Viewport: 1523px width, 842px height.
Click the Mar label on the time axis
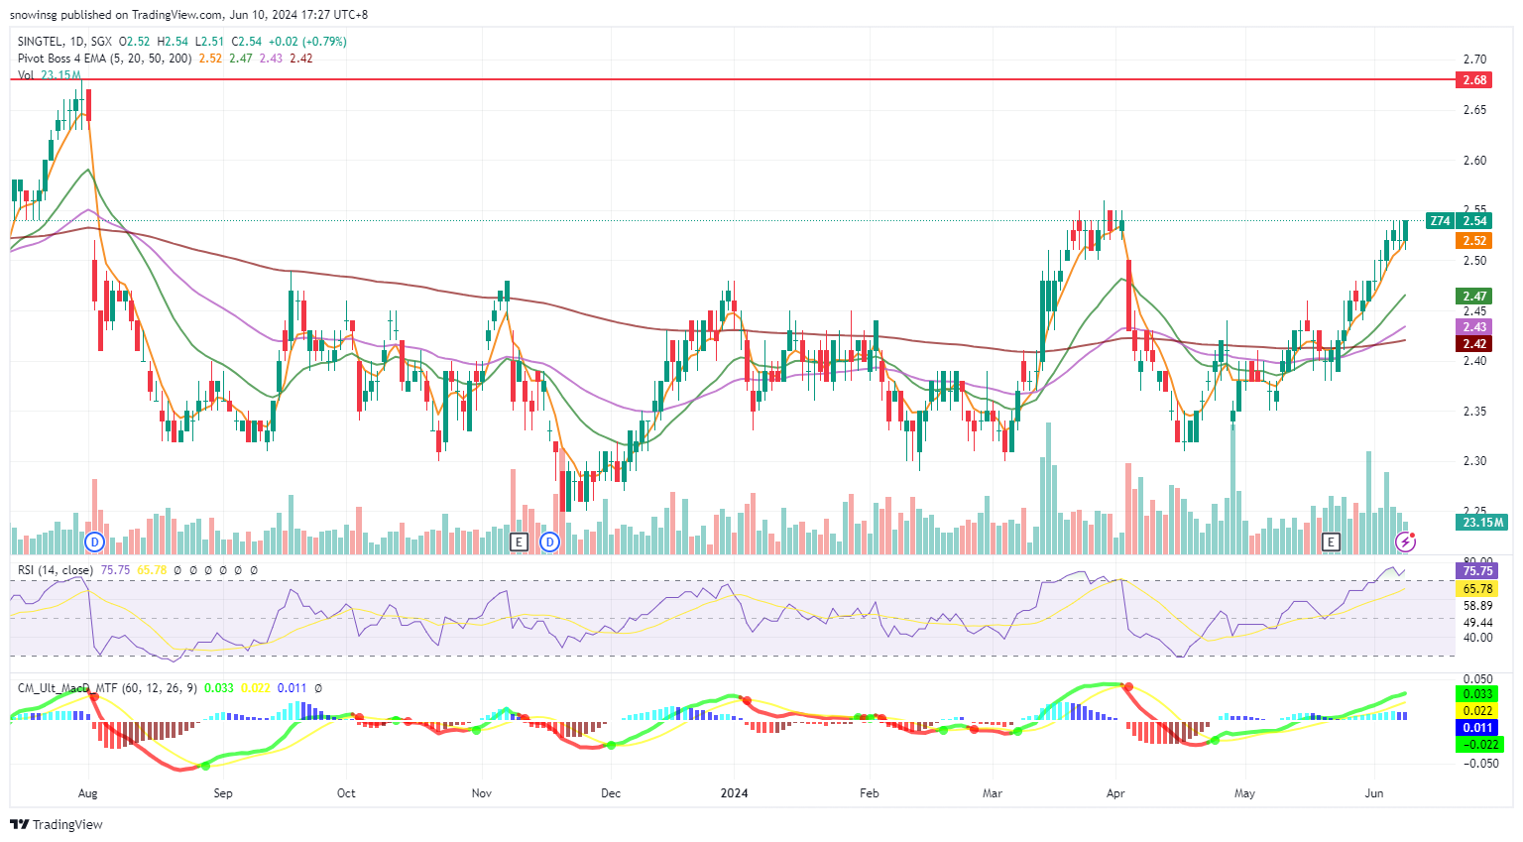[x=993, y=793]
